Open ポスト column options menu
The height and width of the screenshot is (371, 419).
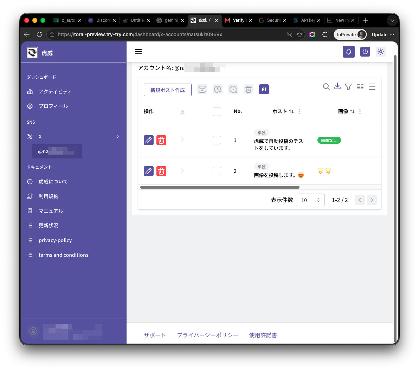click(299, 111)
